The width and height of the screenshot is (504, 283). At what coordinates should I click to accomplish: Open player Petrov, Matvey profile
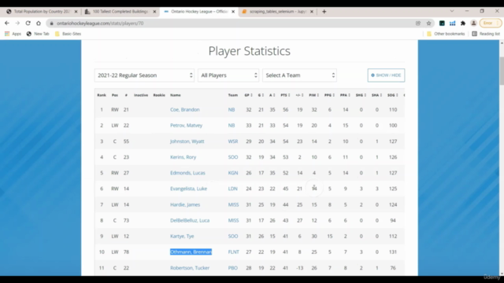point(186,126)
